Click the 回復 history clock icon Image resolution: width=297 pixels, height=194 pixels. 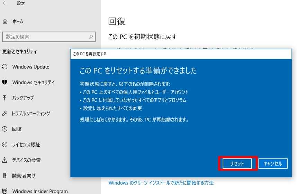[x=5, y=129]
